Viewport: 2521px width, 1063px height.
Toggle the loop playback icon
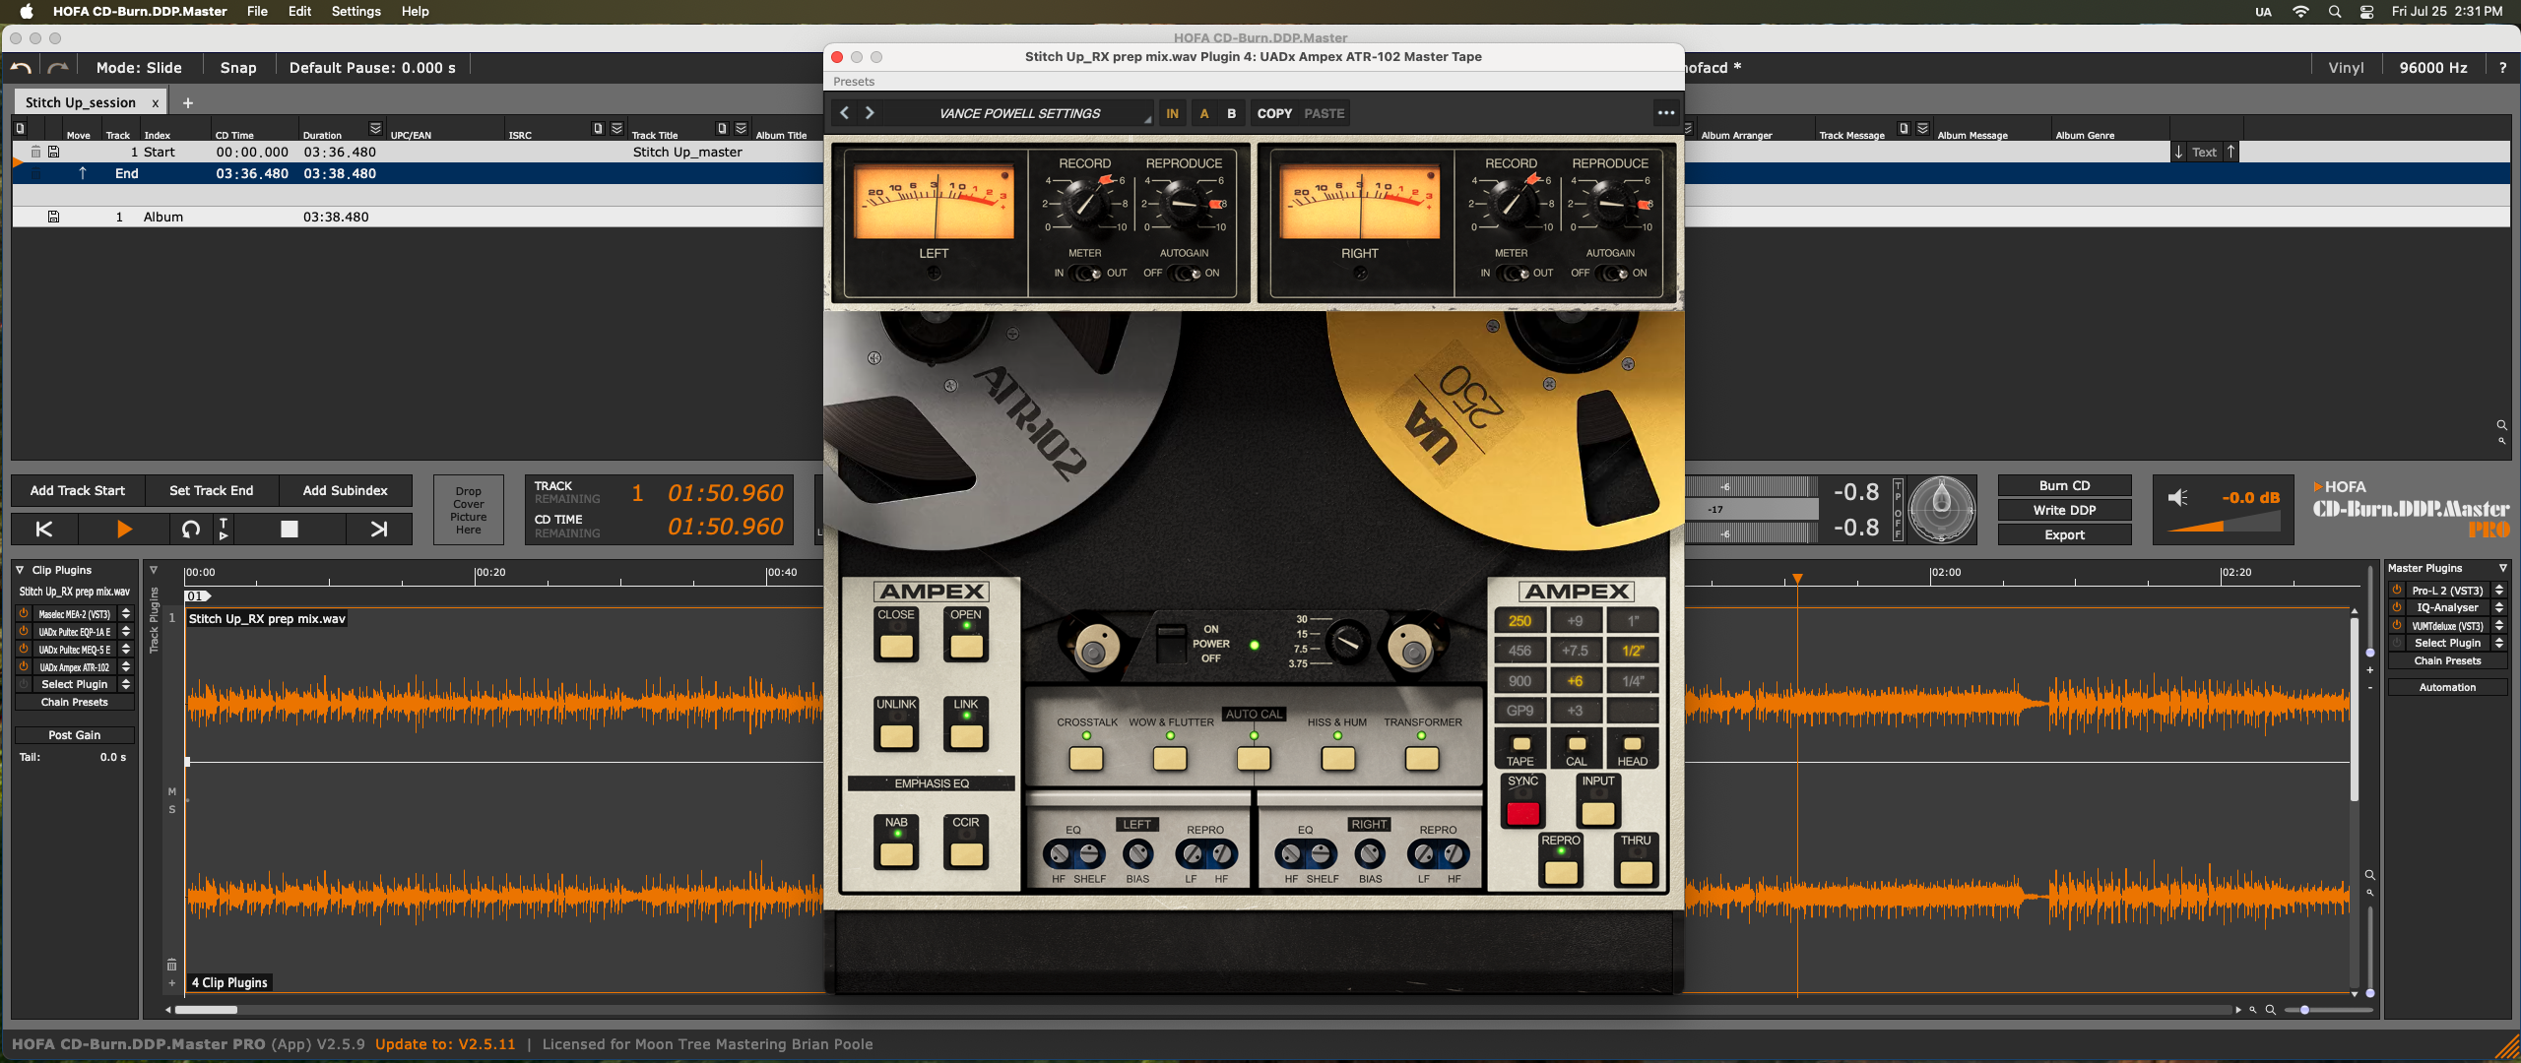click(191, 529)
